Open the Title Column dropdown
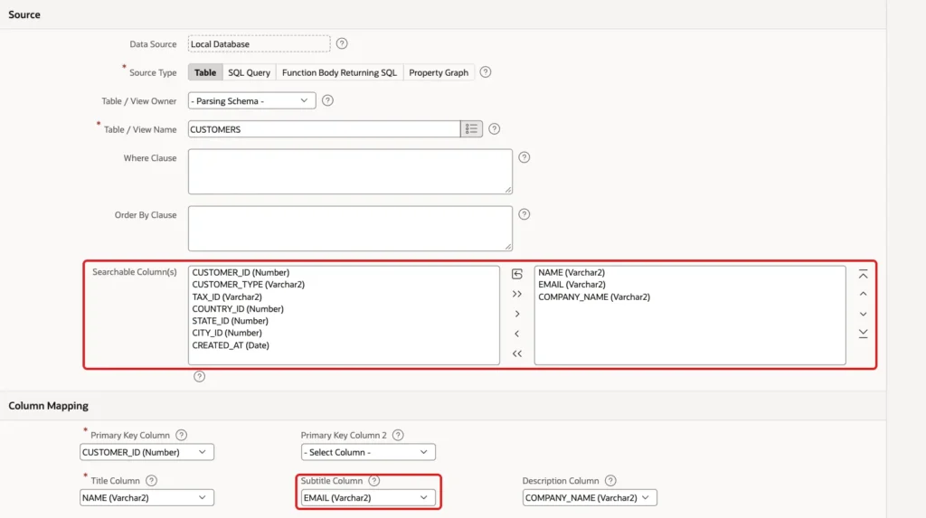Screen dimensions: 926x518 pyautogui.click(x=146, y=497)
